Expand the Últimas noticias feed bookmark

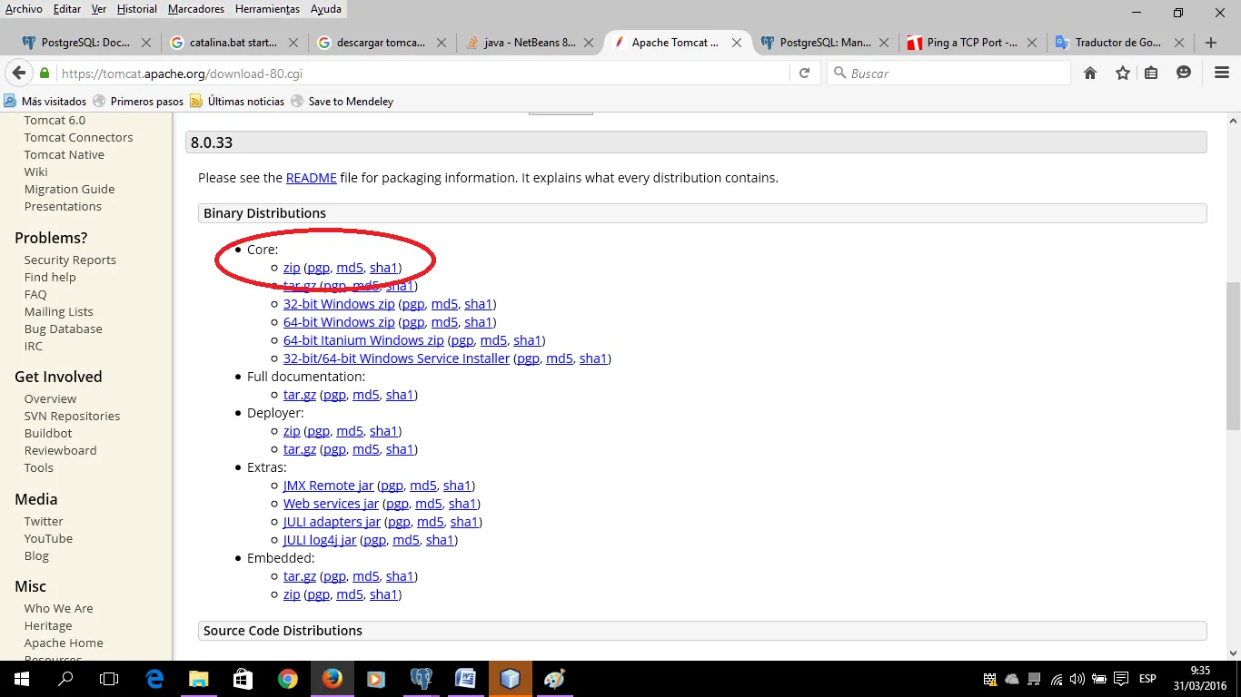[237, 102]
